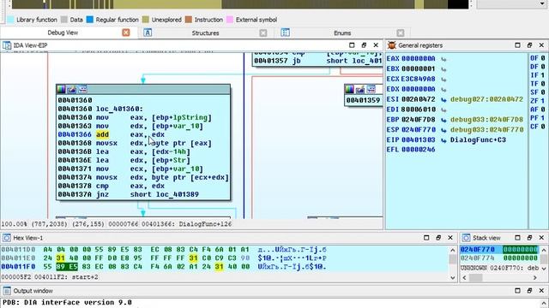549x308 pixels.
Task: Toggle the TF flag value
Action: pos(543,84)
